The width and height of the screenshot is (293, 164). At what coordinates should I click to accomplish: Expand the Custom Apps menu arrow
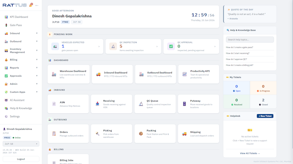[37, 92]
